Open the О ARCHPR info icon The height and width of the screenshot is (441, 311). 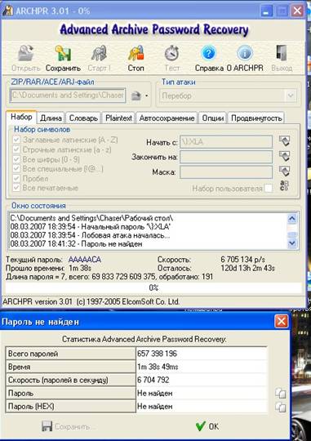(x=245, y=53)
